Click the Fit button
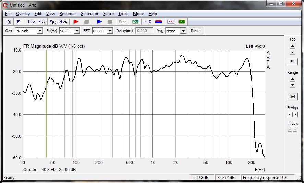Image resolution: width=304 pixels, height=183 pixels. [x=292, y=62]
